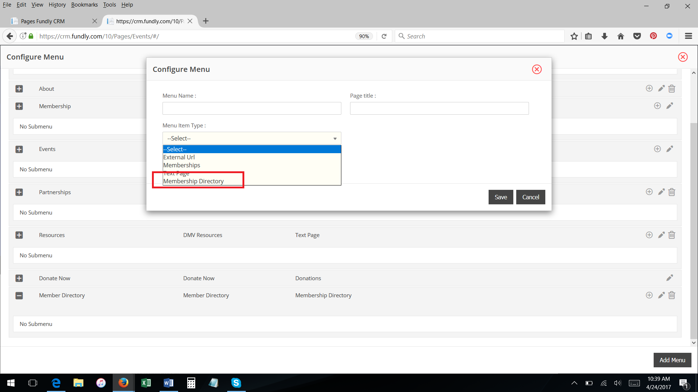Close the background Configure Menu panel

(683, 57)
